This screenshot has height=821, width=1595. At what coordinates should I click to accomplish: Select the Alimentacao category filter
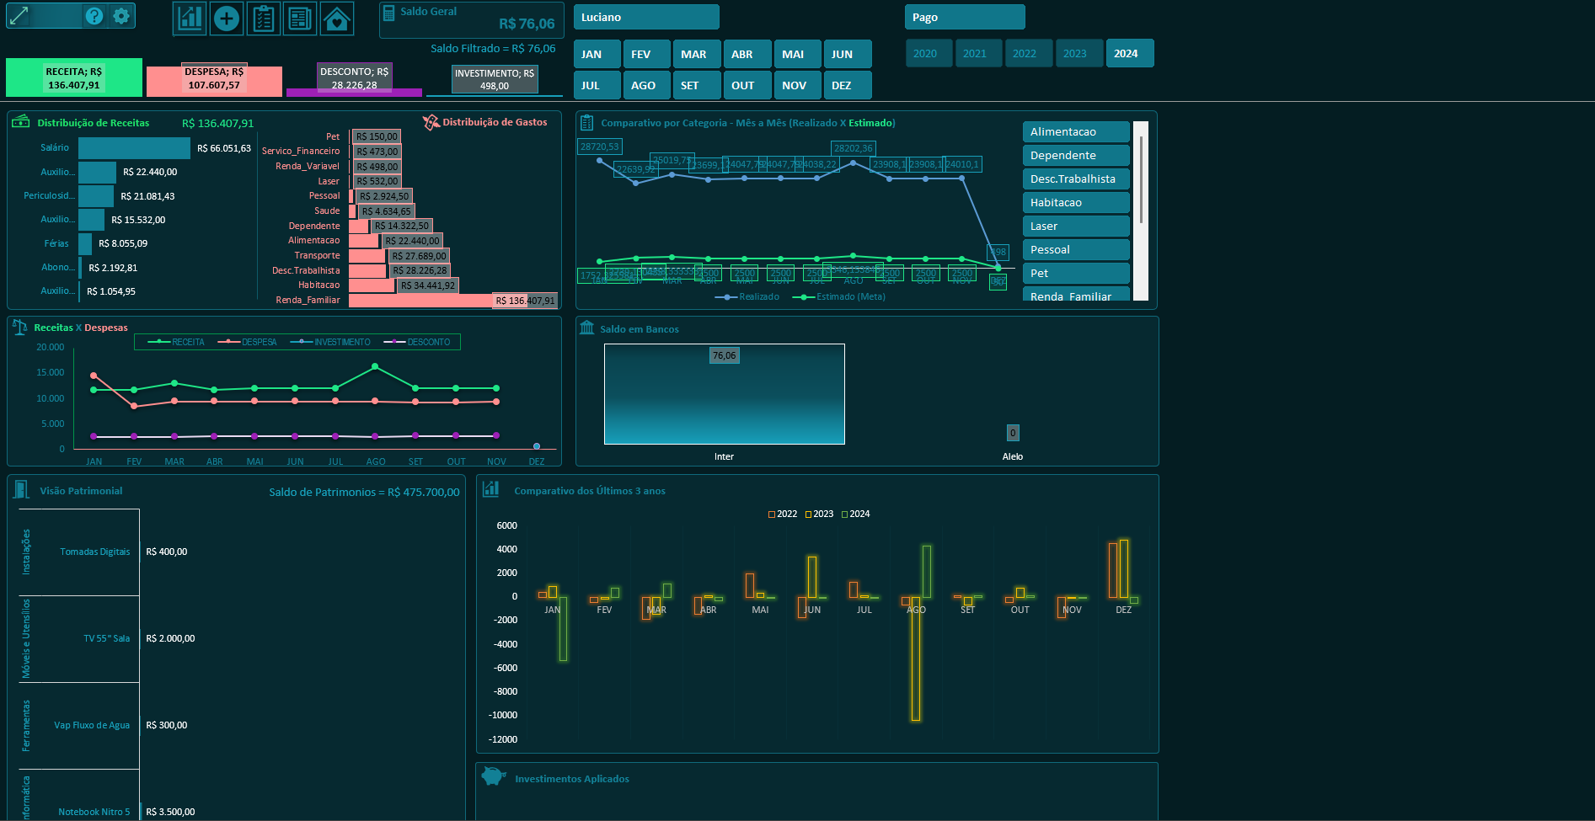1076,131
